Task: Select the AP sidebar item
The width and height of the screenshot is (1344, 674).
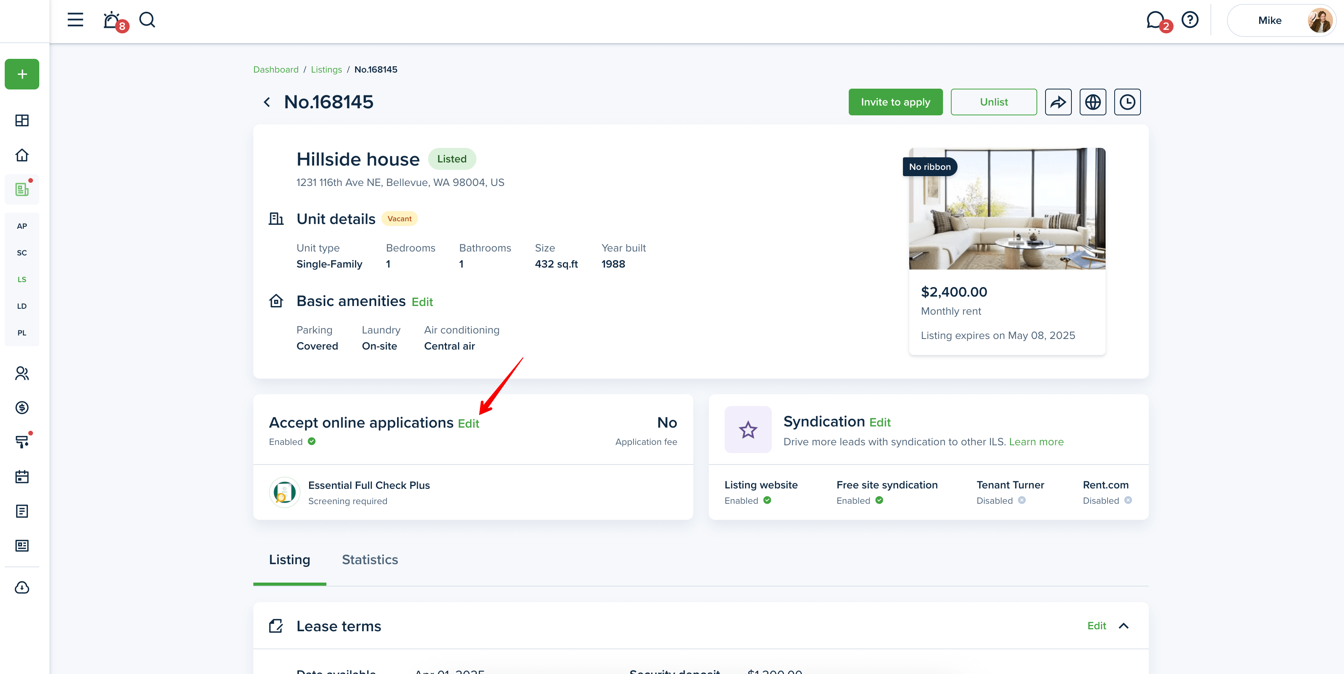Action: [x=22, y=226]
